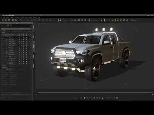Choose the Move tool crosshair icon
Viewport: 154px width, 115px height.
pos(31,20)
